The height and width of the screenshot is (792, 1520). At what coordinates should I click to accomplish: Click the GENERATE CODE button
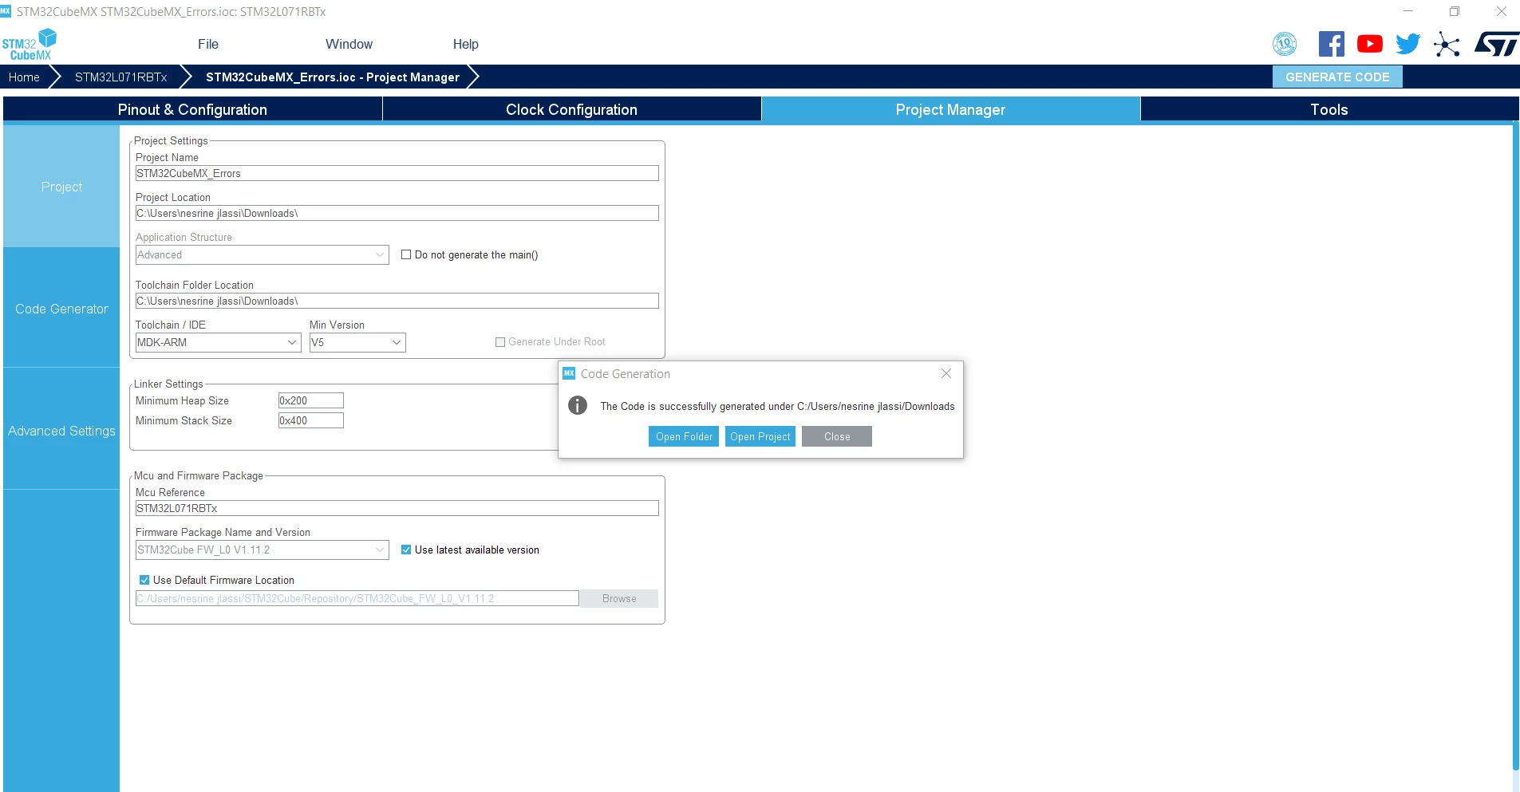[x=1337, y=77]
